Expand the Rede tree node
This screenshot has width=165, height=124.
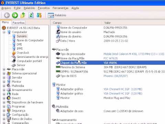tap(4, 94)
